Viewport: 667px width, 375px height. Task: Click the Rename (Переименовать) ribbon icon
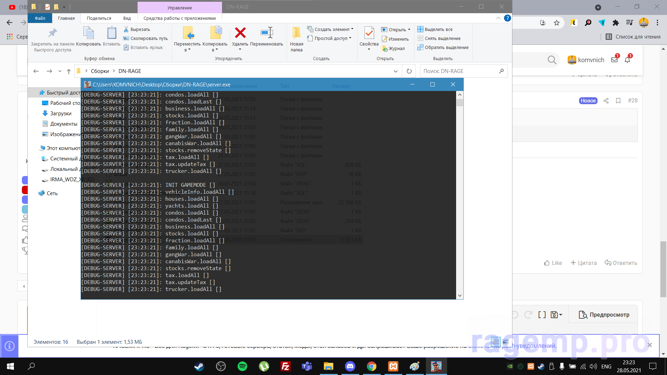click(x=266, y=33)
